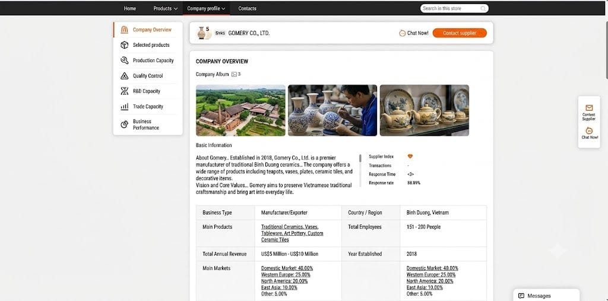Expand the Products dropdown menu
The image size is (608, 301).
click(166, 8)
